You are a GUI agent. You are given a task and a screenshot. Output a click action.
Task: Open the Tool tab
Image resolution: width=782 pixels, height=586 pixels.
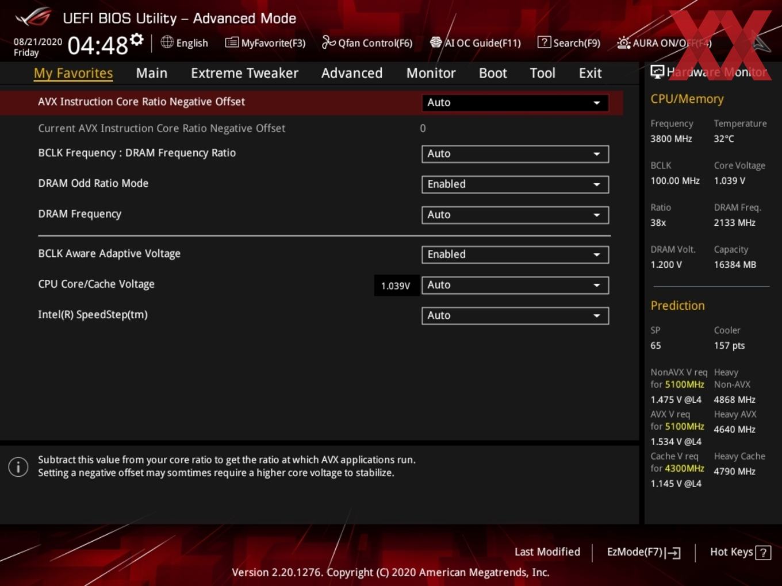(542, 73)
